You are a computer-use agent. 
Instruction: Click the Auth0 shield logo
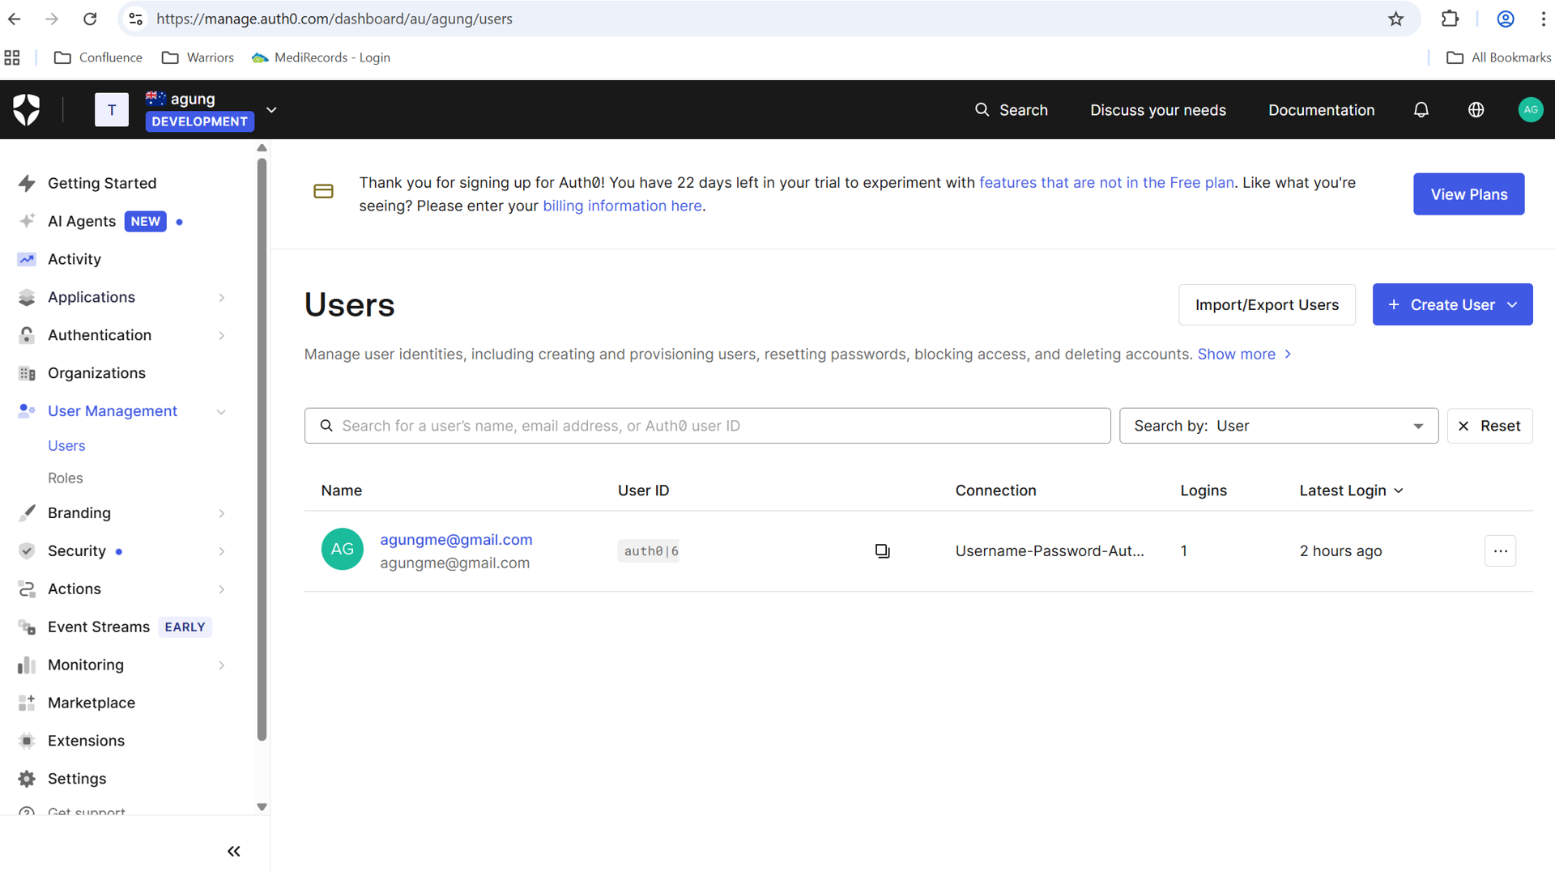click(27, 110)
